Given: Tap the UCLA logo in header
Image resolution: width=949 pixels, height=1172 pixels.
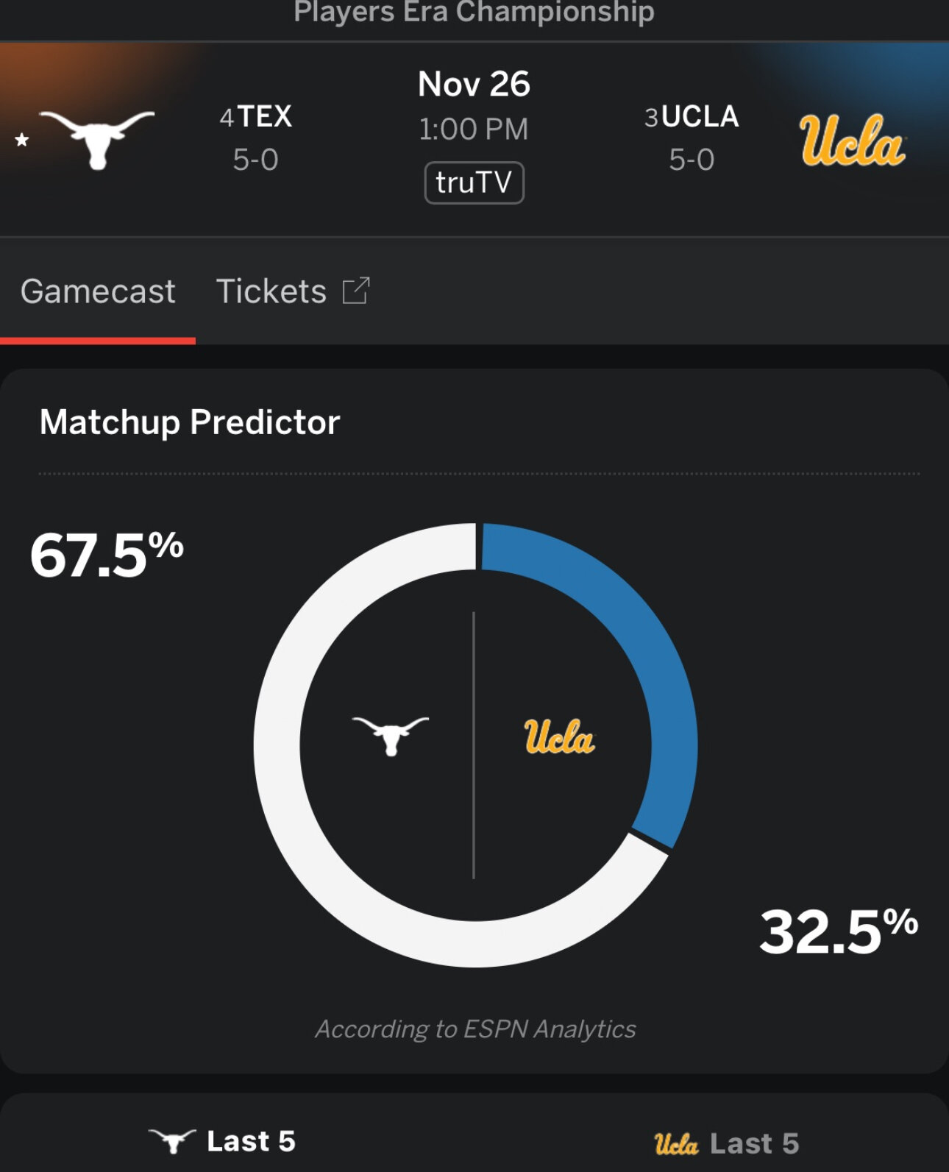Looking at the screenshot, I should click(x=852, y=140).
